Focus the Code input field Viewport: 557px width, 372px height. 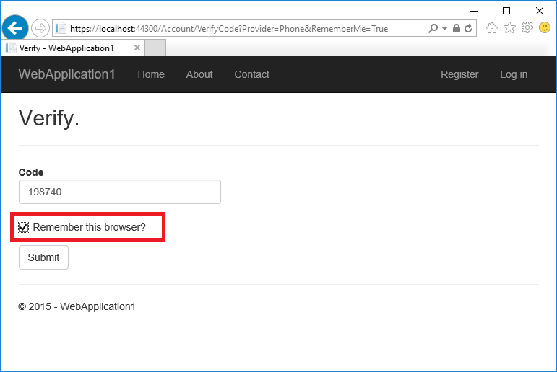[x=120, y=192]
